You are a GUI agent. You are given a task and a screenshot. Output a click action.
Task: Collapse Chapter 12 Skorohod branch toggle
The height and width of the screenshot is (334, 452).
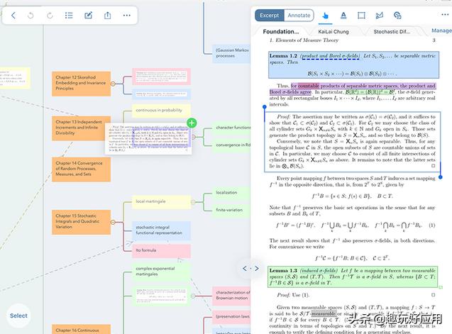113,84
